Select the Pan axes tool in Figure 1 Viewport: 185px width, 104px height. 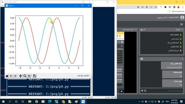tap(21, 76)
